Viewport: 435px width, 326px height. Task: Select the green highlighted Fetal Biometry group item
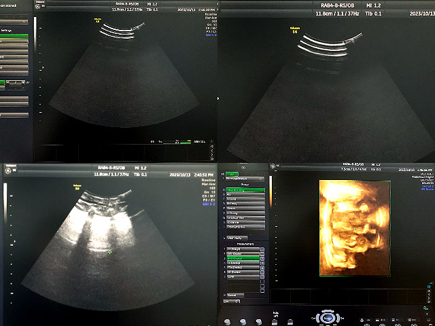pos(245,190)
